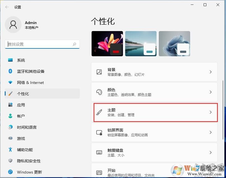Viewport: 226px width, 178px height.
Task: Click the keyboard icon on the 触摸键盘 row
Action: (99, 153)
